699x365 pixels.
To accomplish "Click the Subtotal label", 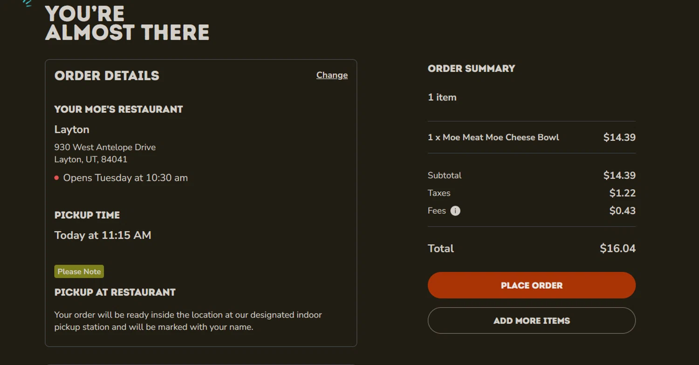I will (x=444, y=176).
